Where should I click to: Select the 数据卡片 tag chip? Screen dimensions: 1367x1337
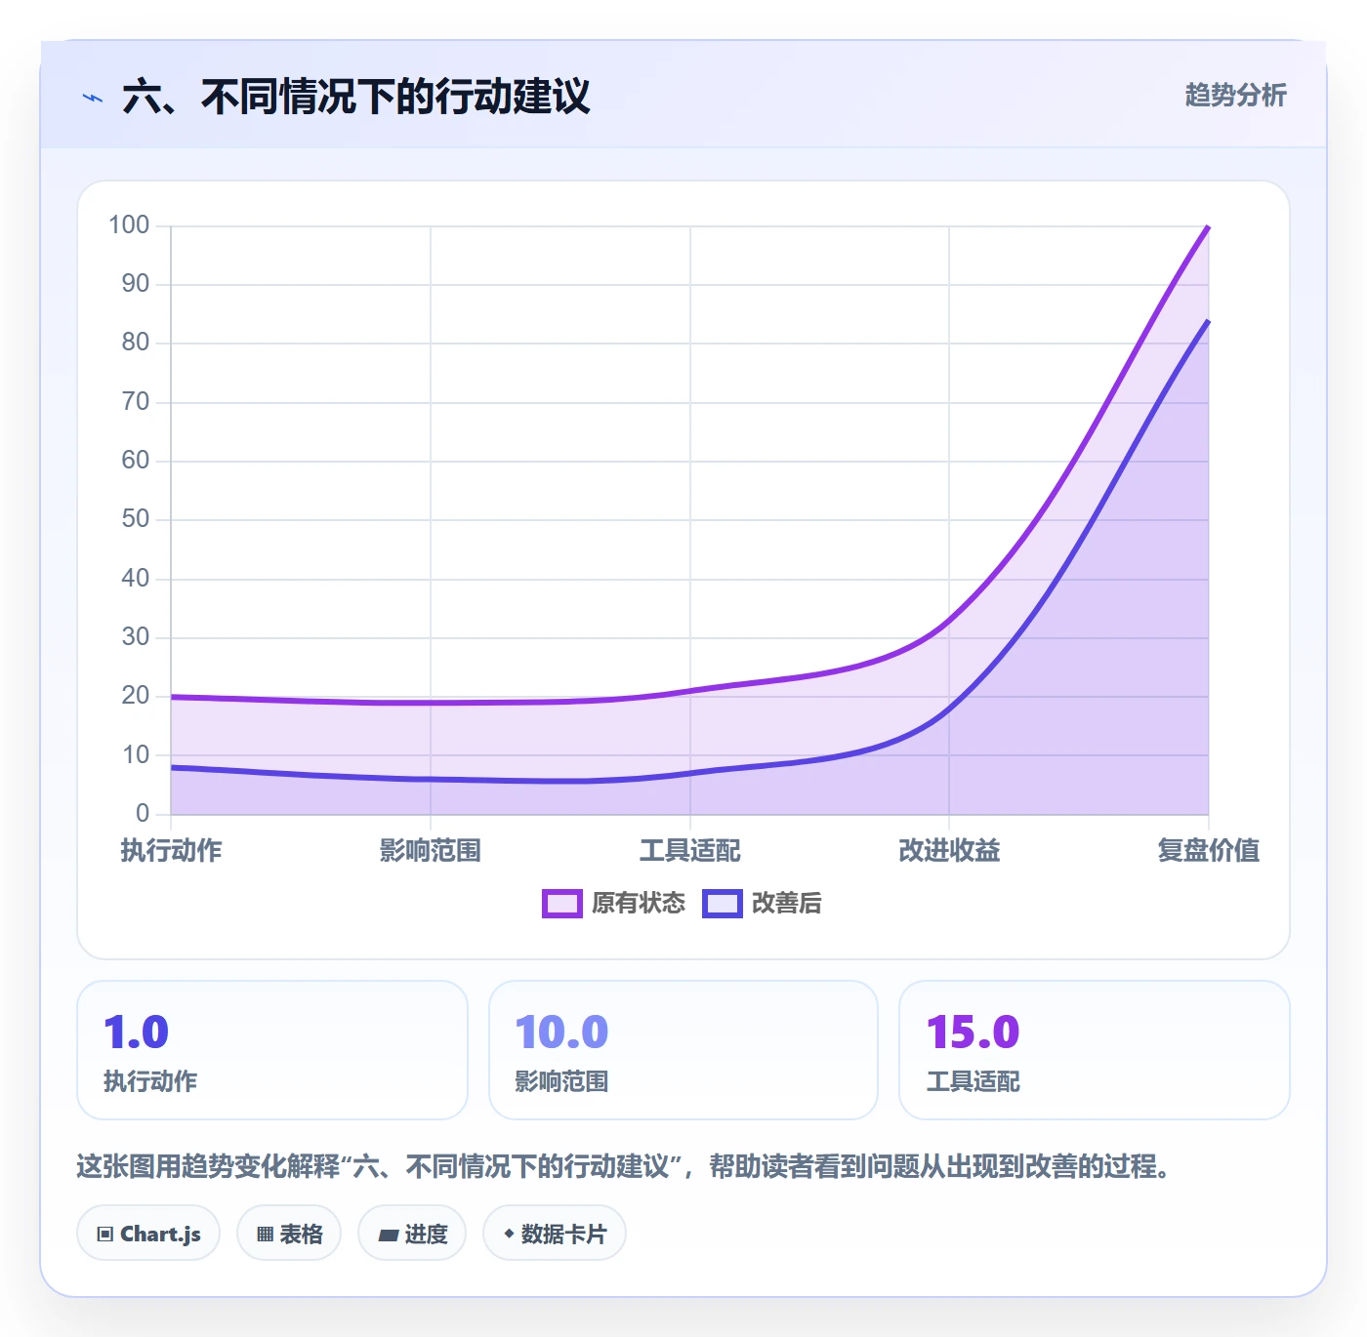click(555, 1234)
